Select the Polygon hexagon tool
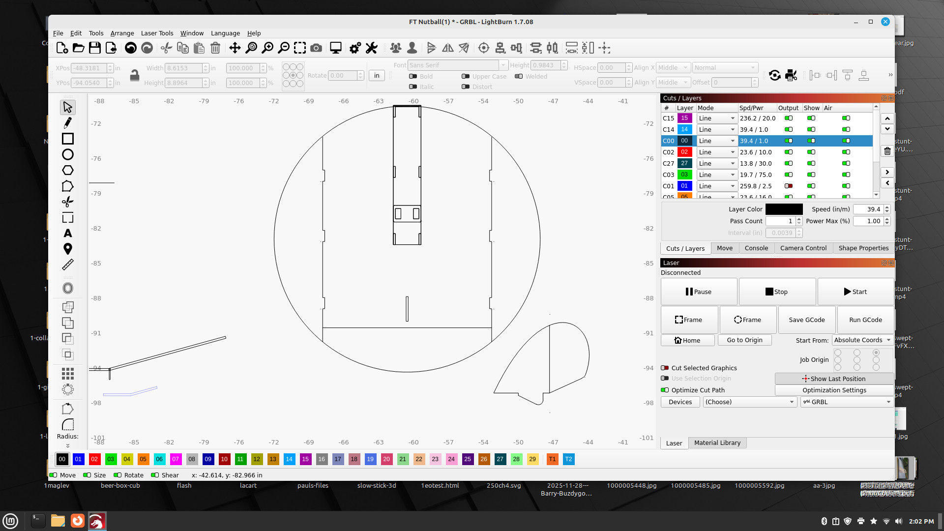Image resolution: width=944 pixels, height=531 pixels. pyautogui.click(x=68, y=170)
